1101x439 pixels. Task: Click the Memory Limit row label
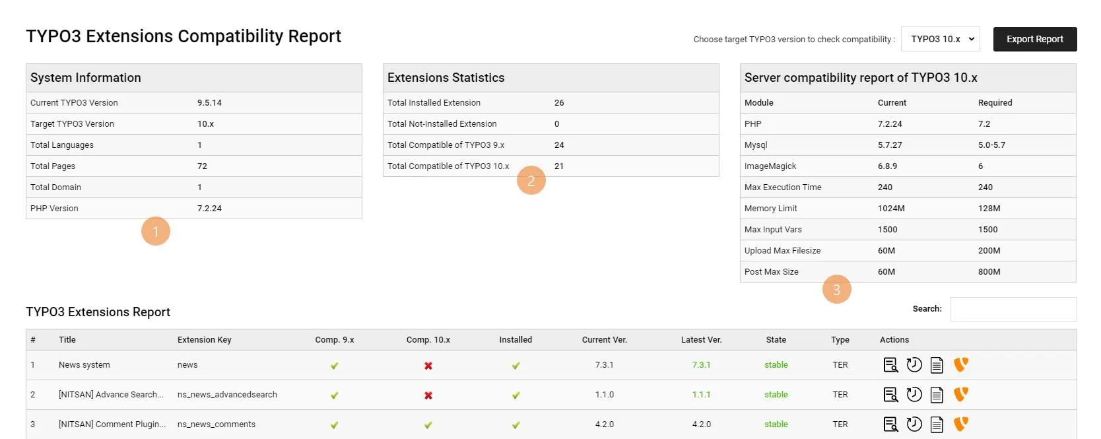point(771,209)
